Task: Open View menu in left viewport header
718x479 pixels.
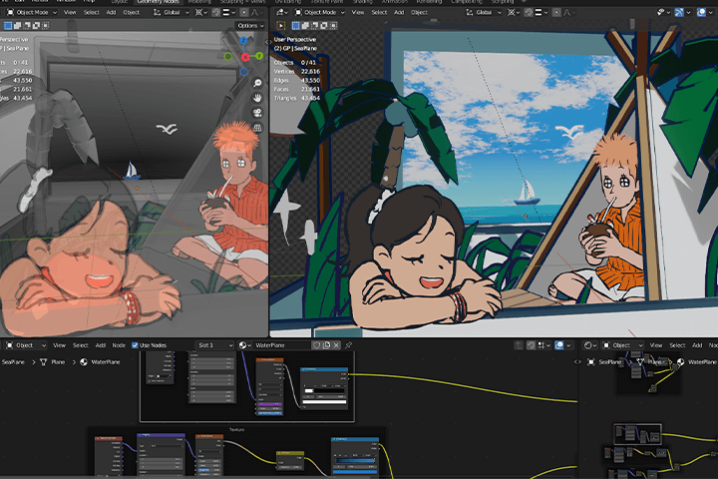Action: [x=70, y=12]
